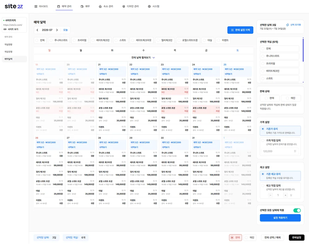
Task: Check 프리미엄 in the 선택한 객실 panel
Action: click(x=279, y=64)
